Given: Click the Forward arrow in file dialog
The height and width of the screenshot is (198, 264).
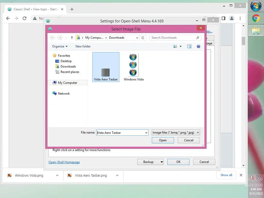Looking at the screenshot, I should pyautogui.click(x=60, y=38).
